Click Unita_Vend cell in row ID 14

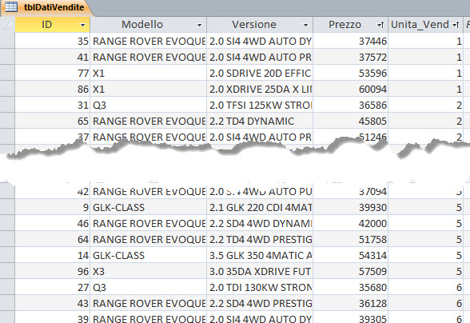425,255
